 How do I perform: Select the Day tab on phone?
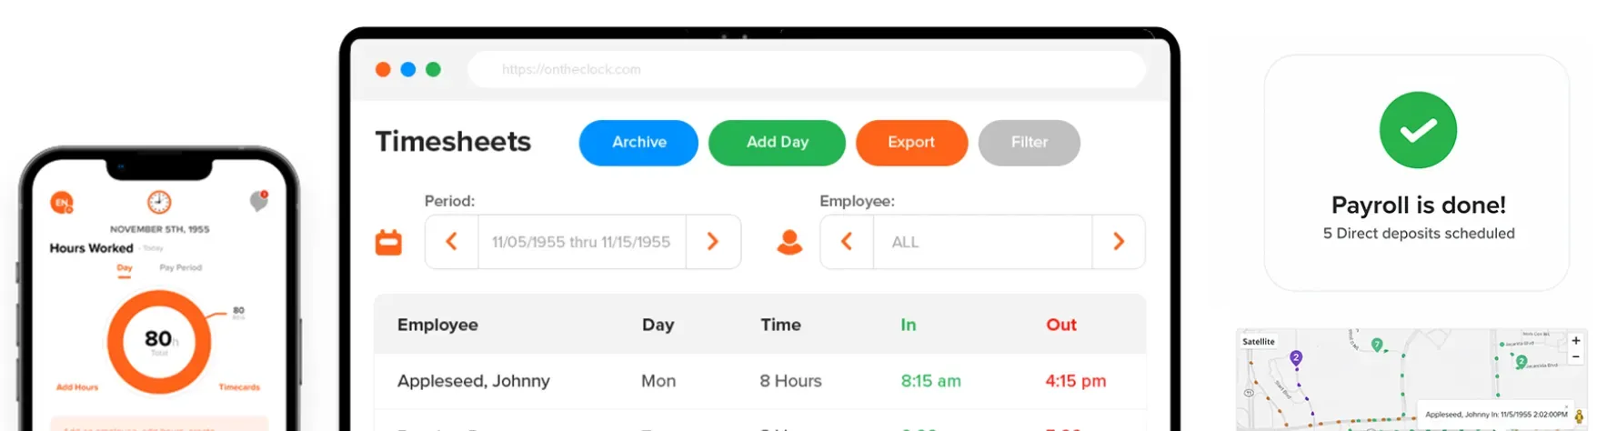[125, 268]
